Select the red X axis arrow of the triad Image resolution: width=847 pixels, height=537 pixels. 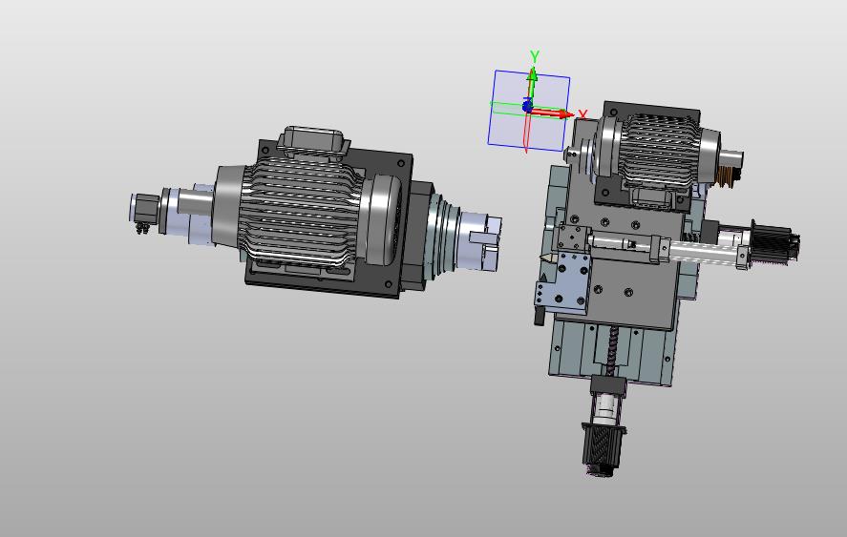coord(552,114)
